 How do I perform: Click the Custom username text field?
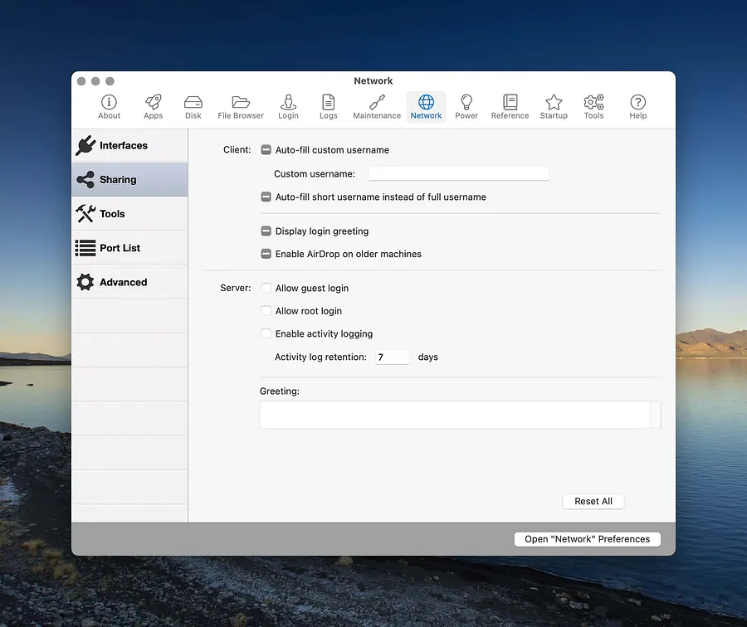pos(459,174)
